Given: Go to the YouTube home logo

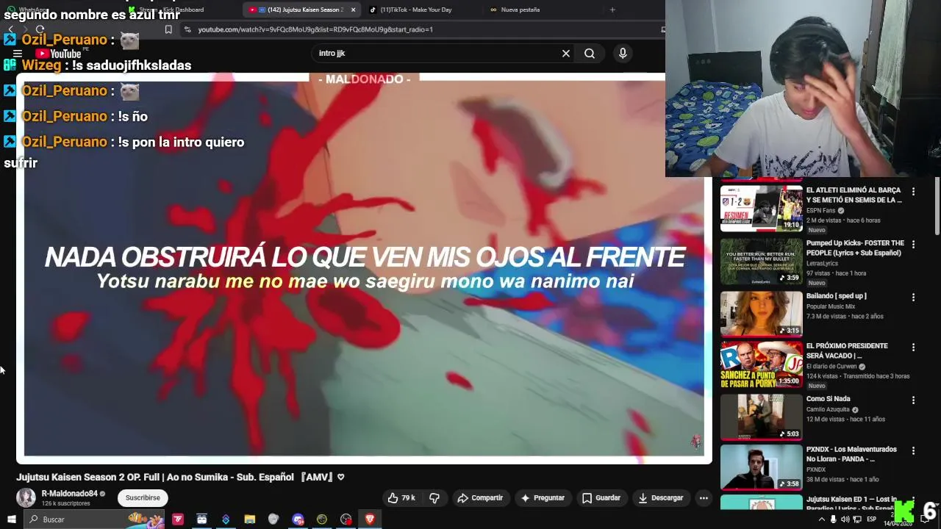Looking at the screenshot, I should (x=58, y=54).
